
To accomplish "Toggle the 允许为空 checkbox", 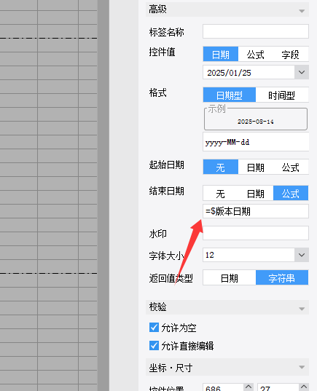I will point(154,328).
